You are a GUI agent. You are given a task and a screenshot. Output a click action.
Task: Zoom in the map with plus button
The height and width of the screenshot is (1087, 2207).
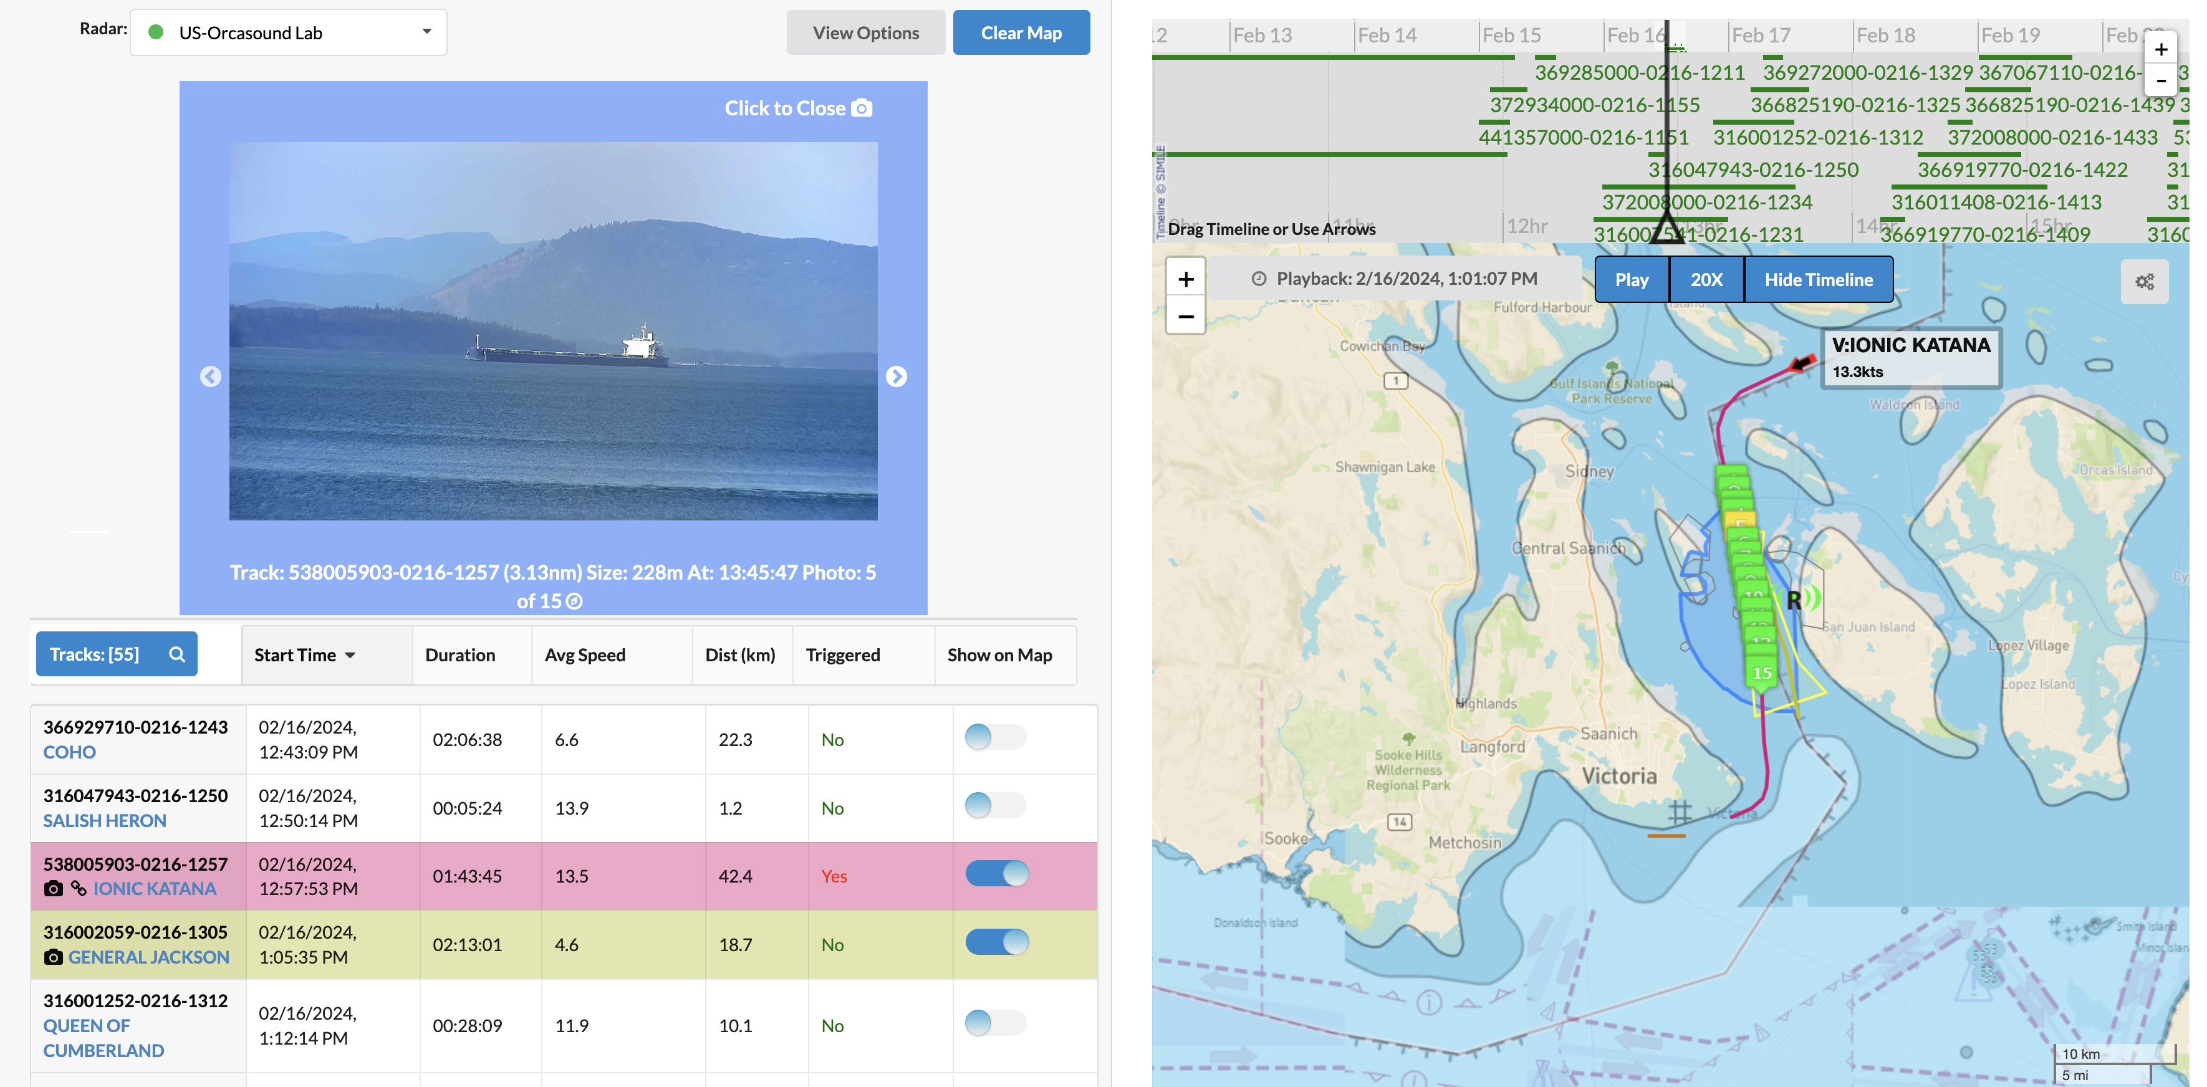click(x=1186, y=279)
